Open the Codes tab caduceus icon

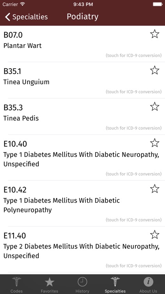point(16,281)
